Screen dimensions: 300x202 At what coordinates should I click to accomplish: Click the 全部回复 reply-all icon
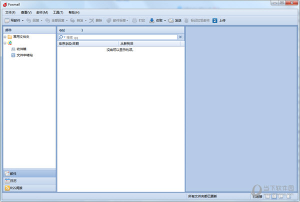47,21
